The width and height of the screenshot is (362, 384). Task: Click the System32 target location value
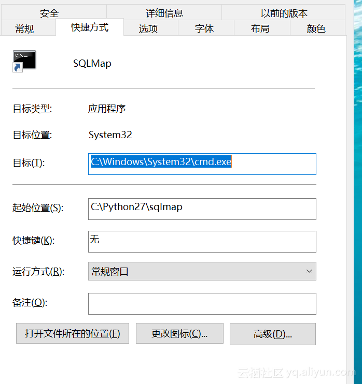pos(110,135)
